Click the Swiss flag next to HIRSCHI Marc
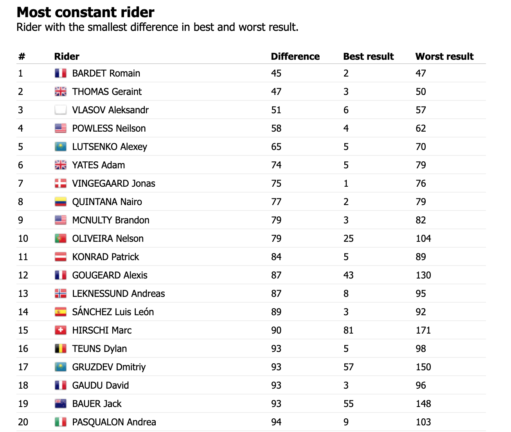This screenshot has height=432, width=511. tap(60, 330)
